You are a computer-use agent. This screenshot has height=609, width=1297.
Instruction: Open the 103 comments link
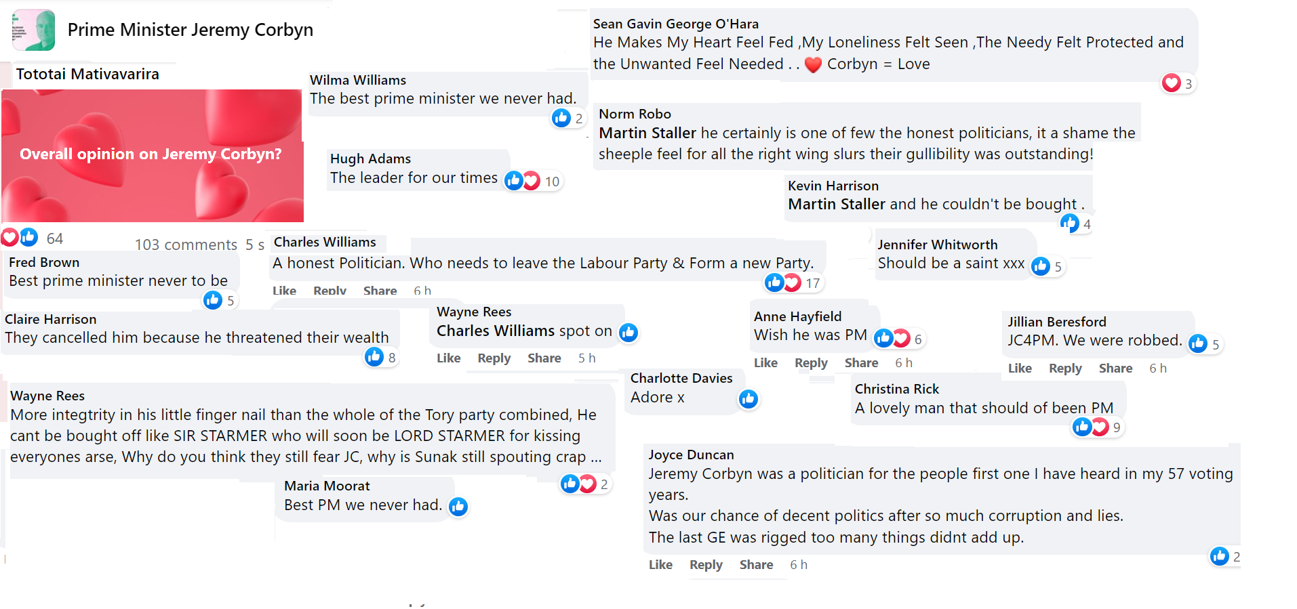click(x=186, y=245)
